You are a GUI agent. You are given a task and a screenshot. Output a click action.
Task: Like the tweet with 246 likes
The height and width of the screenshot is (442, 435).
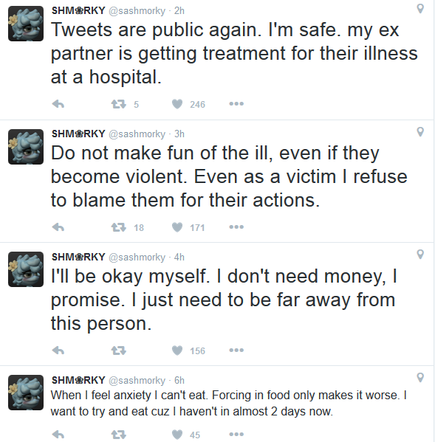coord(177,104)
